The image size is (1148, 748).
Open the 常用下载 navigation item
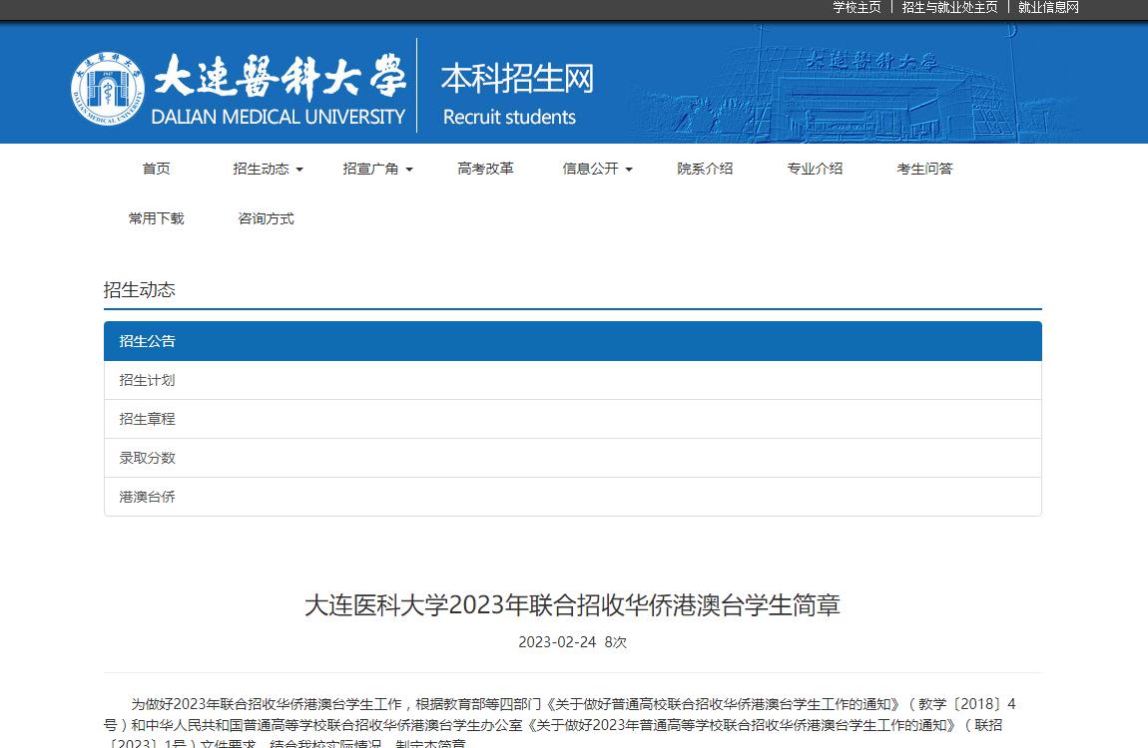156,218
